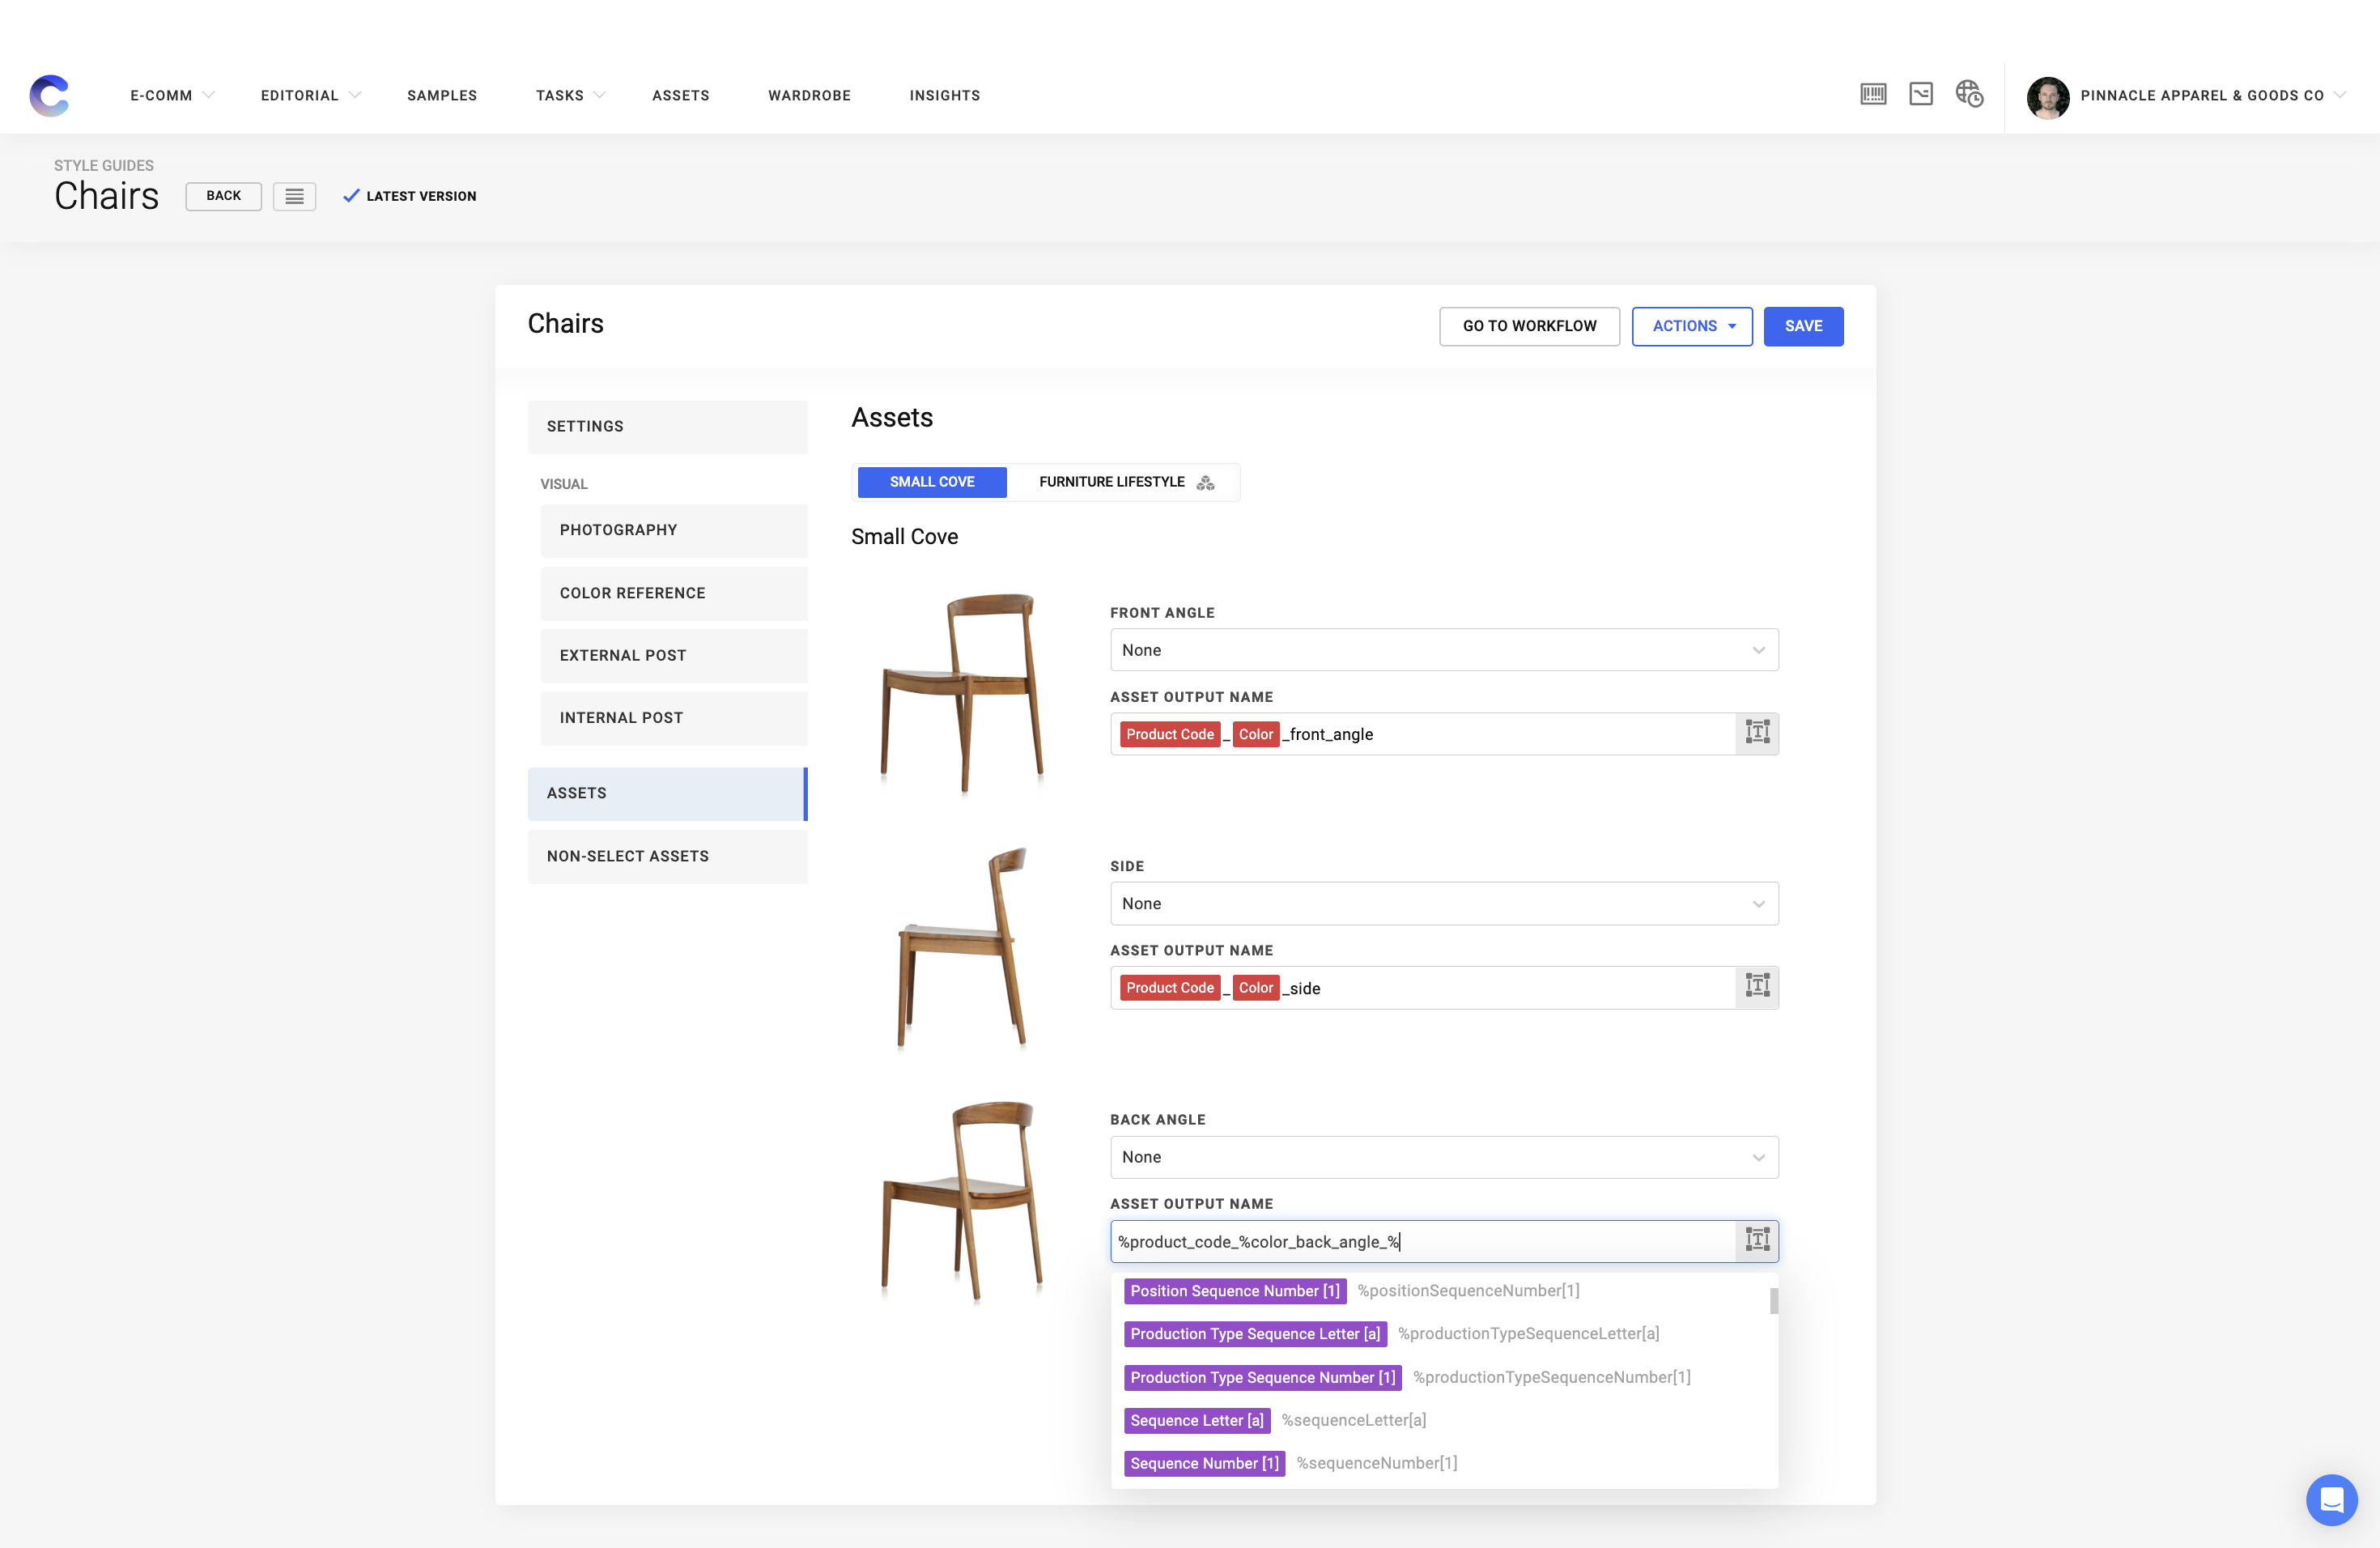Expand the Back Angle dropdown
Viewport: 2380px width, 1548px height.
(1443, 1157)
